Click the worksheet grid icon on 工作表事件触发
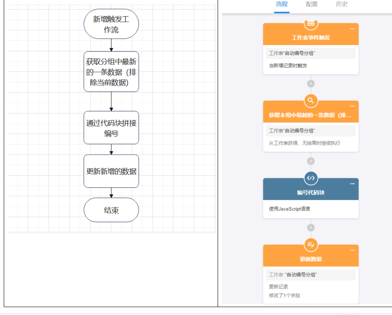This screenshot has width=392, height=315. click(311, 24)
